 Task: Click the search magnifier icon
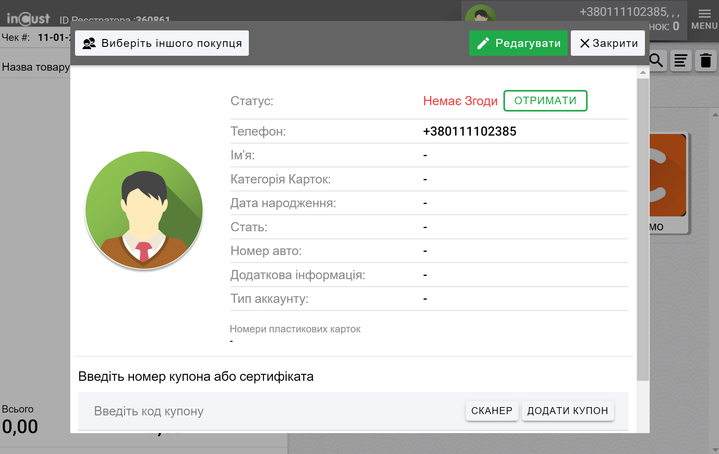[x=657, y=61]
